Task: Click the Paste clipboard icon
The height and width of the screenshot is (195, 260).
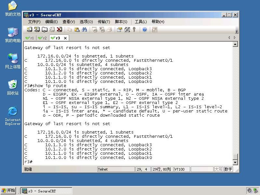Action: click(x=77, y=30)
